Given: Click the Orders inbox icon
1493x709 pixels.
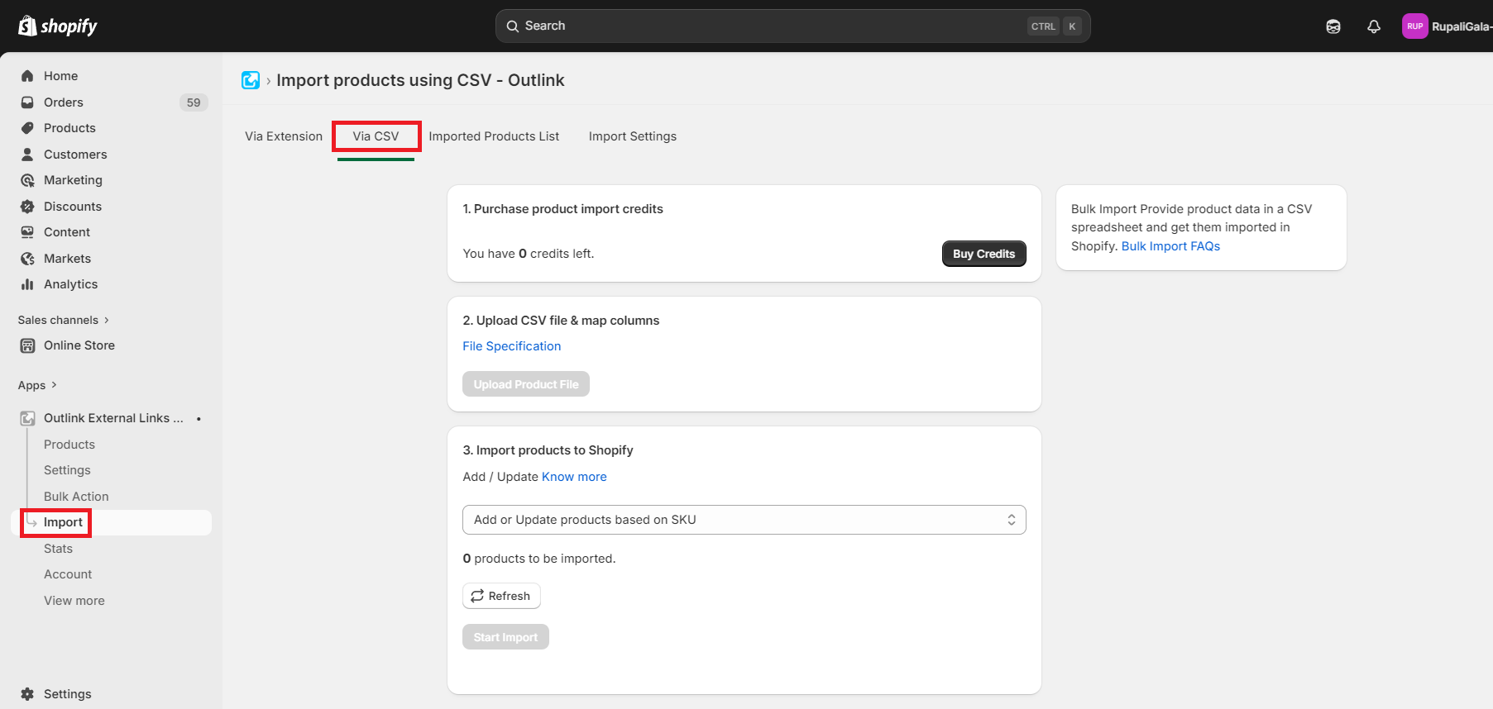Looking at the screenshot, I should coord(27,102).
